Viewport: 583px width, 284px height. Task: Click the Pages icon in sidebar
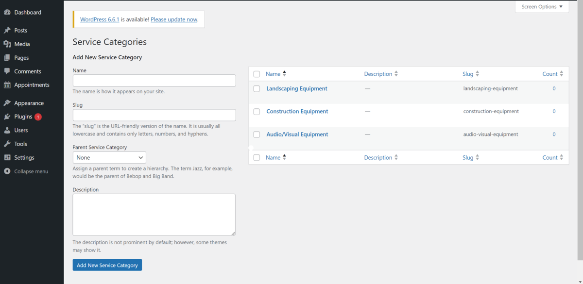(x=7, y=57)
